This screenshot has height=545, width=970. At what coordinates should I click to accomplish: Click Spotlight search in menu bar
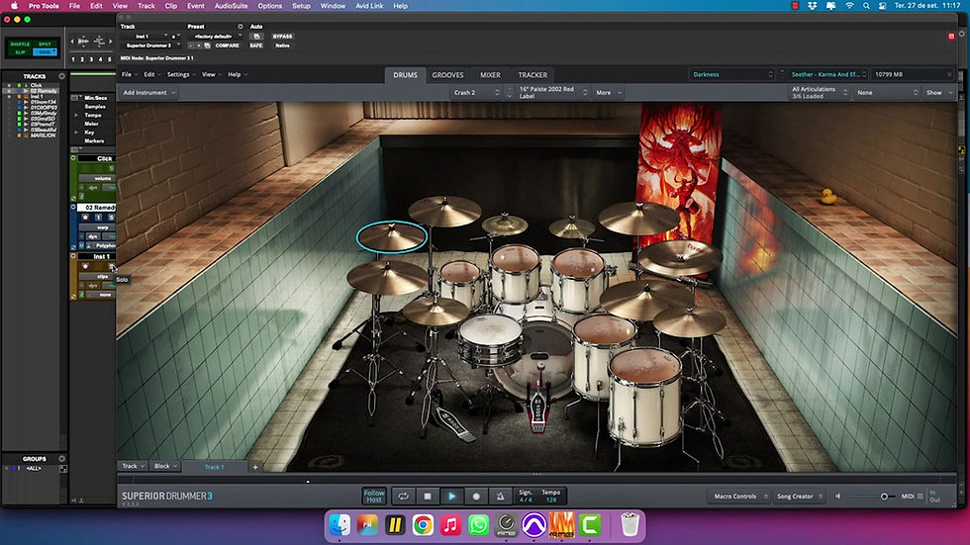click(x=866, y=6)
